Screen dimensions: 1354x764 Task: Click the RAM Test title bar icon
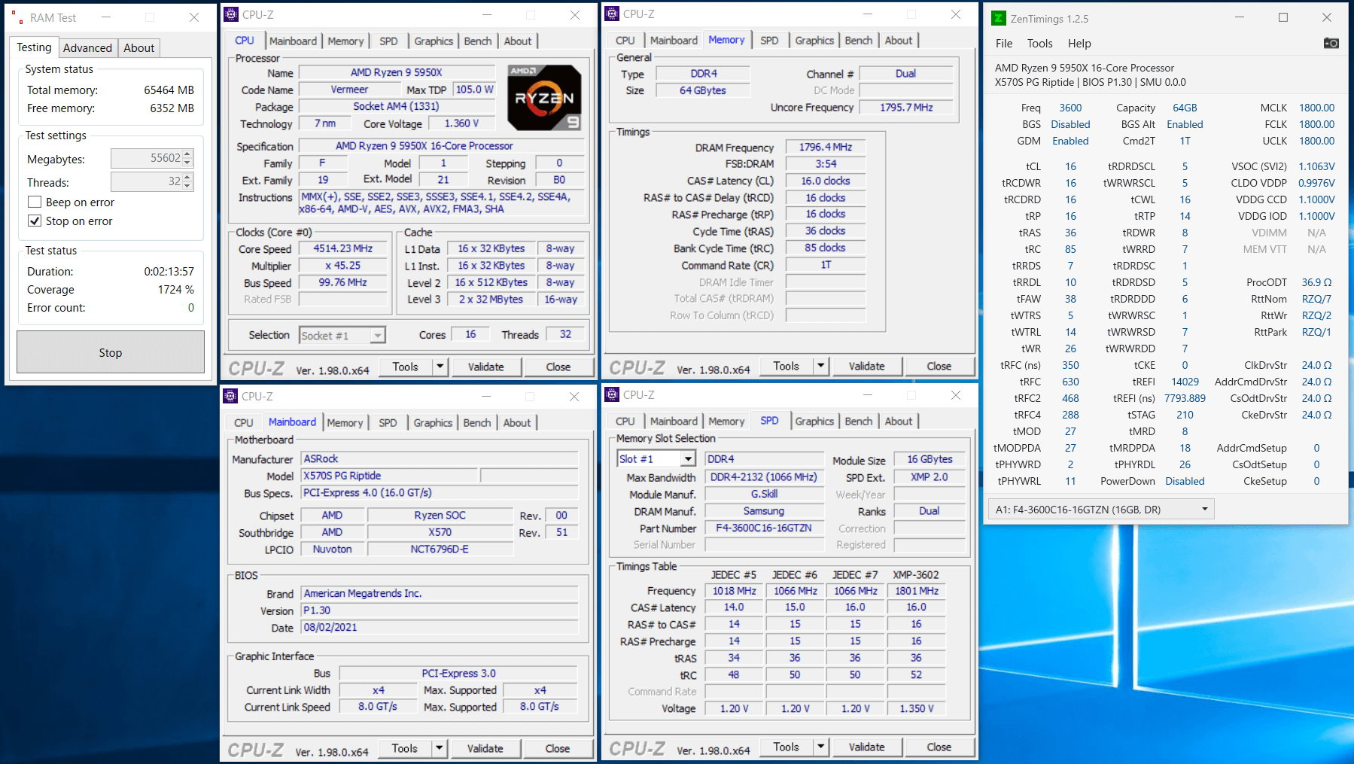(x=19, y=17)
